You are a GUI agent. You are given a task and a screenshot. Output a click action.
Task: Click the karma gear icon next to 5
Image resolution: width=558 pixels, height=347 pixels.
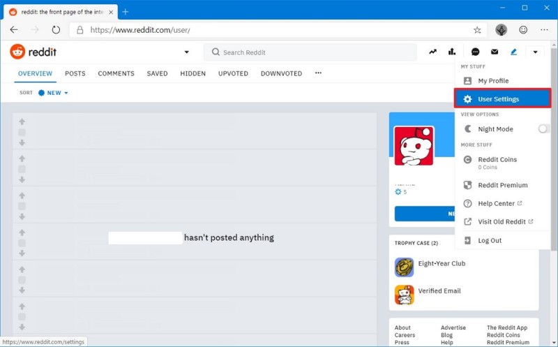point(398,192)
